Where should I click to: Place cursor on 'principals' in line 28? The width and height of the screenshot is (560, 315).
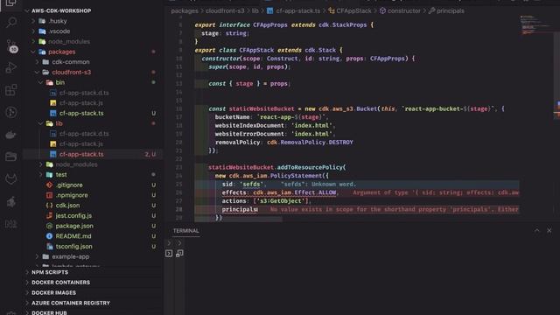click(x=240, y=209)
